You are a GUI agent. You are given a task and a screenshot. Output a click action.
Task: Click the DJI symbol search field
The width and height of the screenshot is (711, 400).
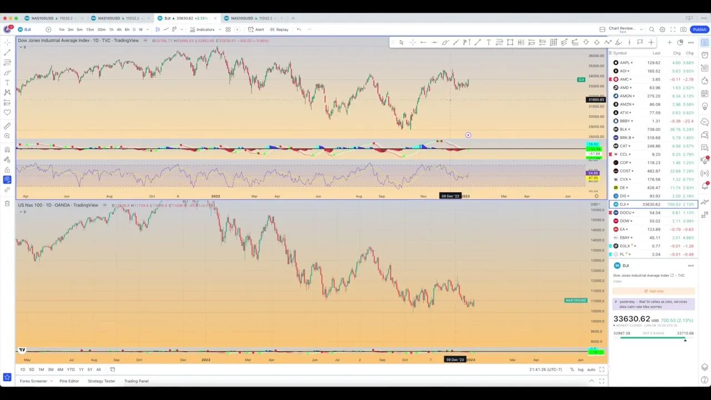27,29
